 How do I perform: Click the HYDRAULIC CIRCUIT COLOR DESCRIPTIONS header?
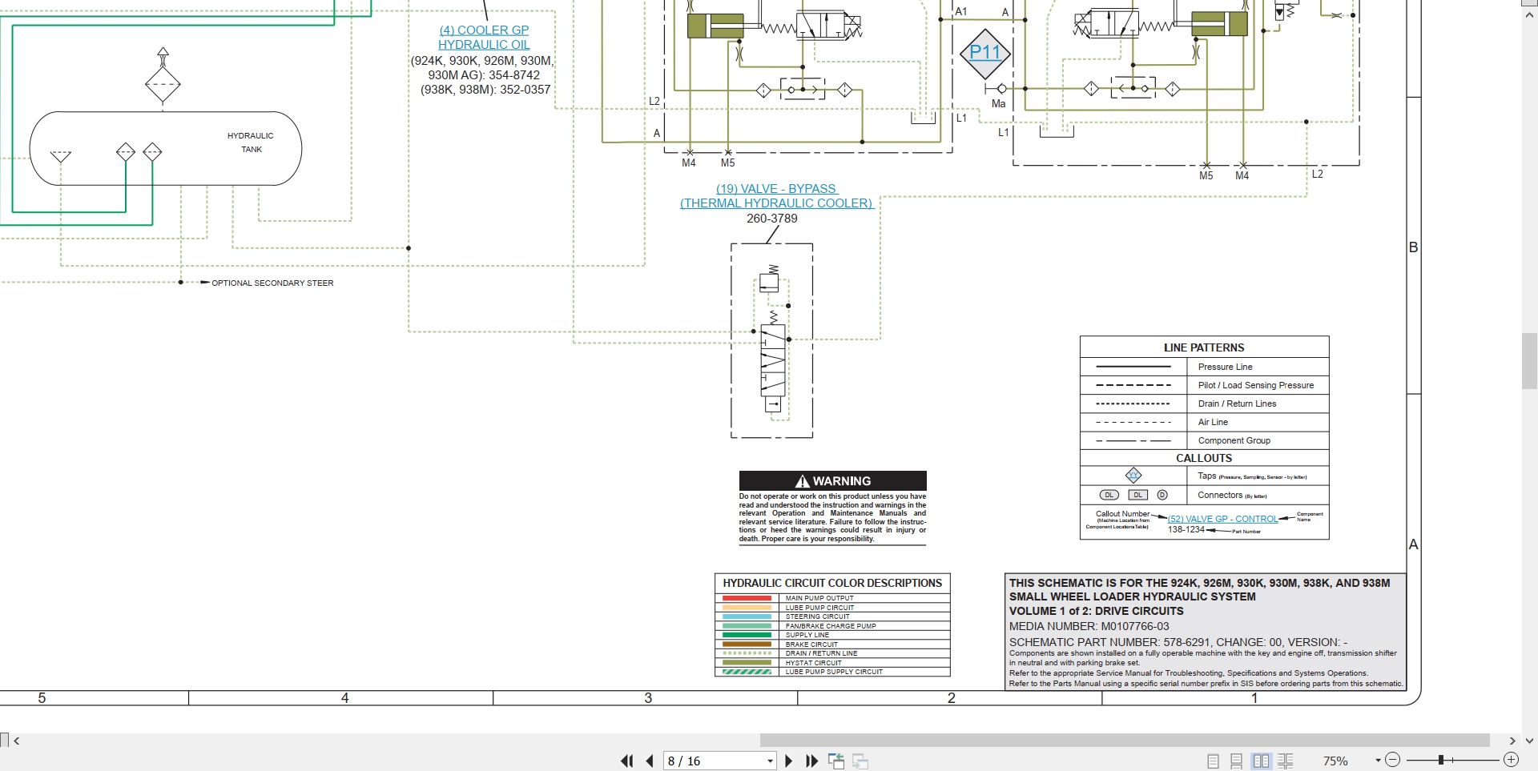pos(832,583)
